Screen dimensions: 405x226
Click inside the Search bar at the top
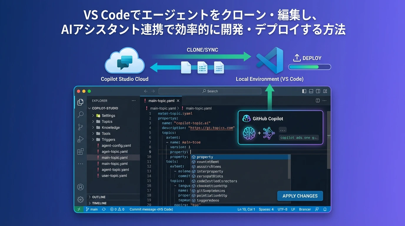tap(210, 91)
